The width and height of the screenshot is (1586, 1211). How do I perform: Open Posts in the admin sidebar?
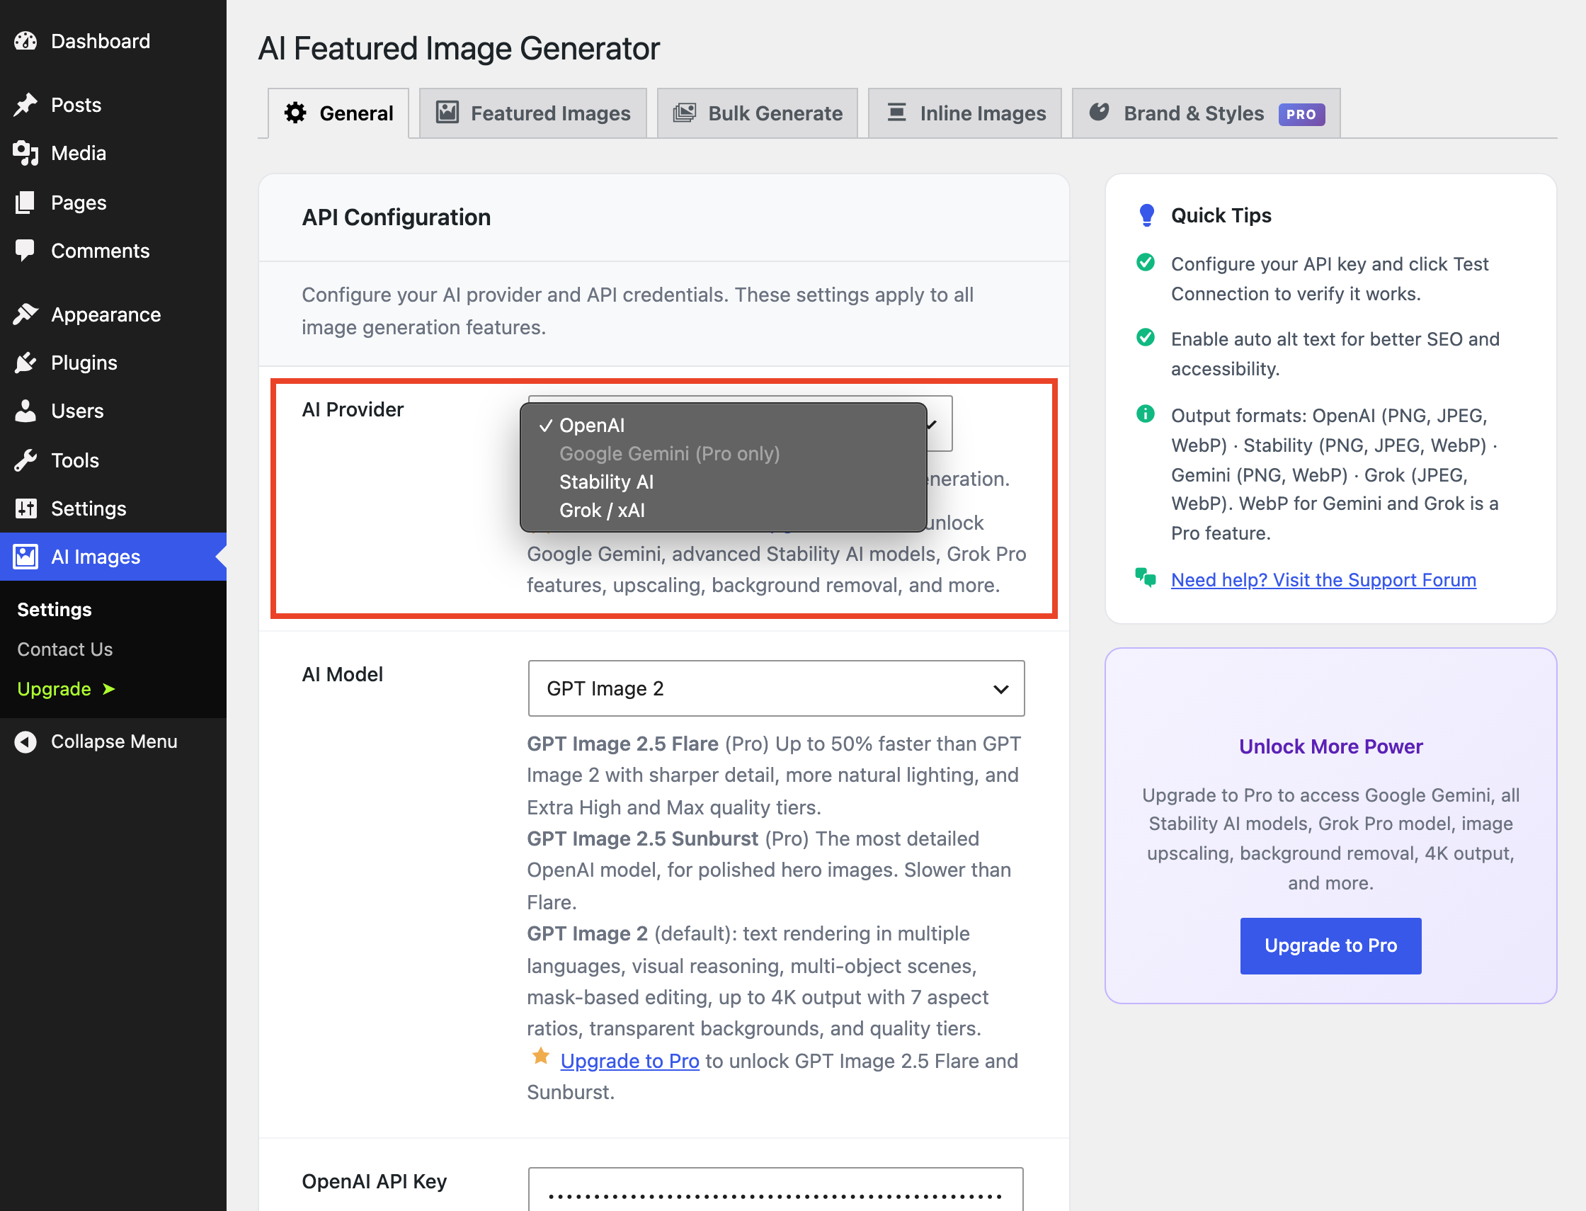point(113,105)
